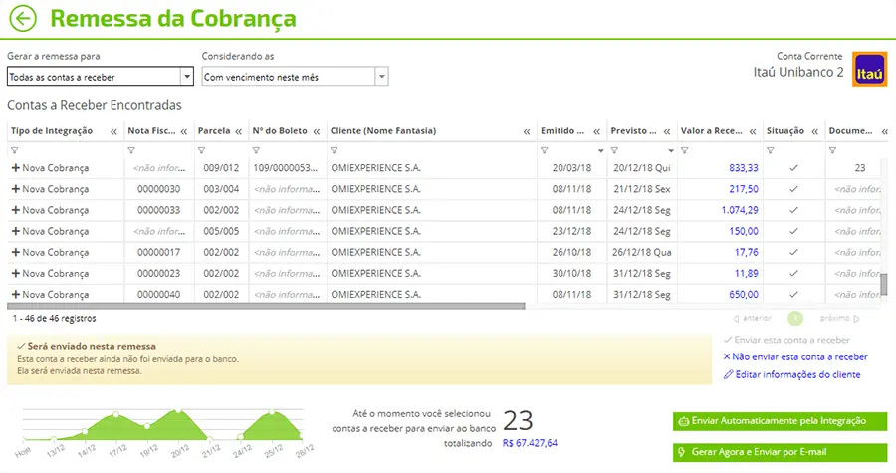The width and height of the screenshot is (896, 473).
Task: Sort by Nº do Boleto header
Action: (280, 130)
